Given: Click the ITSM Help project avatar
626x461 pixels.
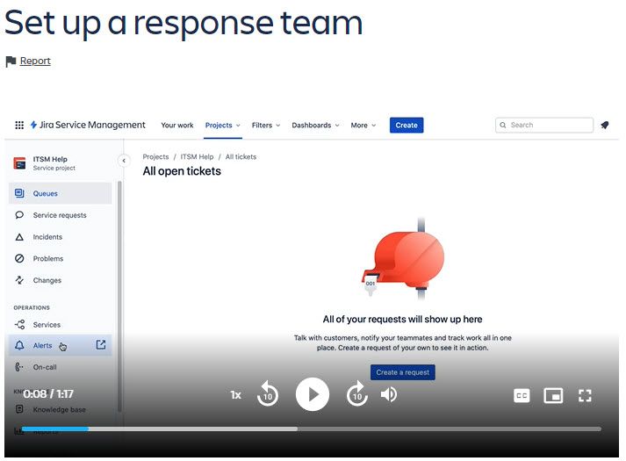Looking at the screenshot, I should tap(19, 162).
